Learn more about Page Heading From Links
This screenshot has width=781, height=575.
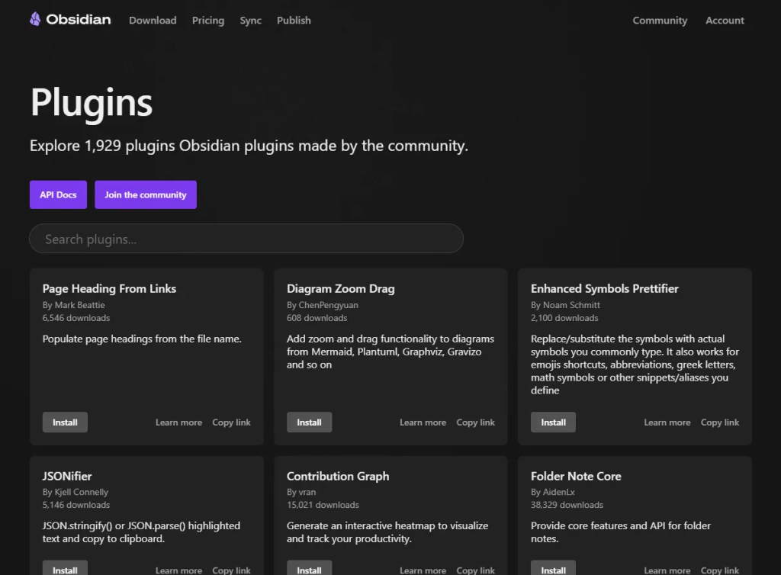click(x=178, y=422)
